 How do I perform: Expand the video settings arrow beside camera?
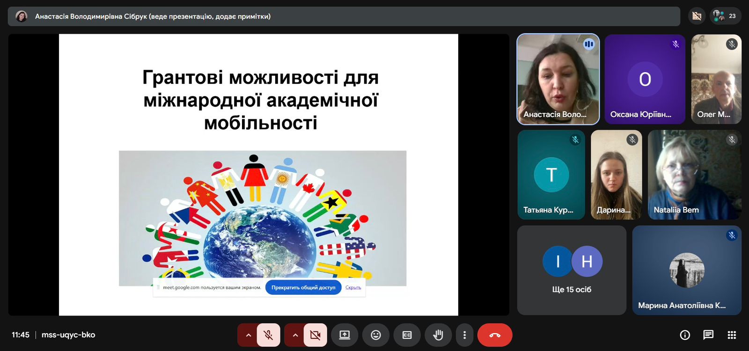point(295,335)
